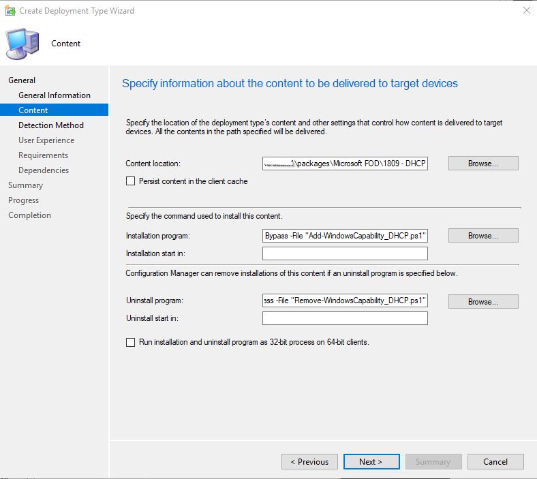Select Progress in the sidebar

coord(23,200)
